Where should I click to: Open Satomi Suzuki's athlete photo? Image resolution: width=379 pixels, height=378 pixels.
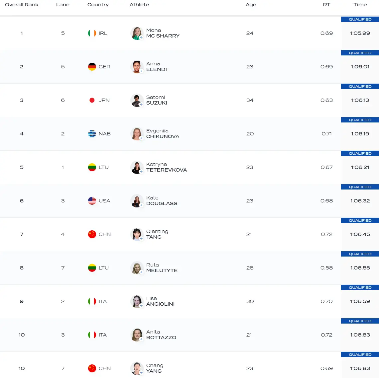point(137,100)
